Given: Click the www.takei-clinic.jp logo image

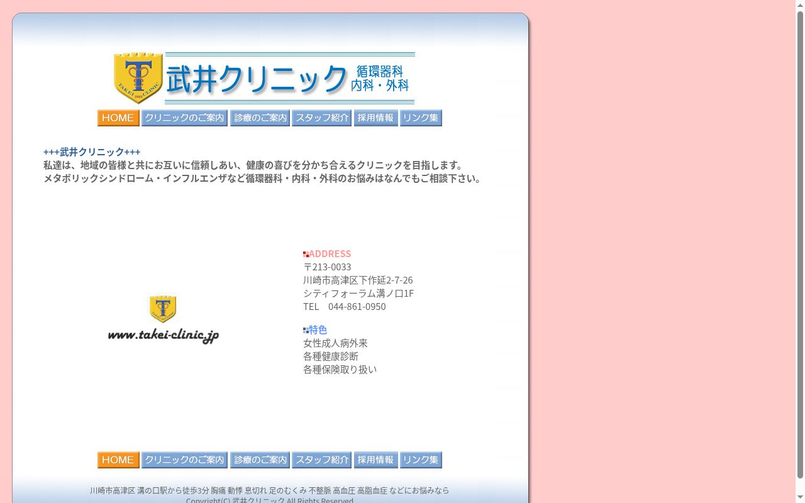Looking at the screenshot, I should (x=164, y=319).
